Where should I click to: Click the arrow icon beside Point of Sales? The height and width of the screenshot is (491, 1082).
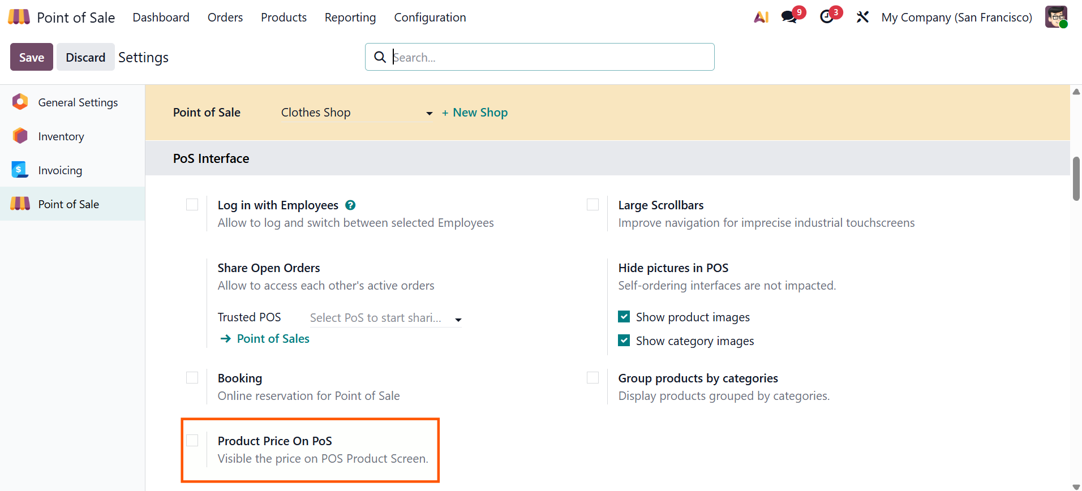(x=226, y=338)
